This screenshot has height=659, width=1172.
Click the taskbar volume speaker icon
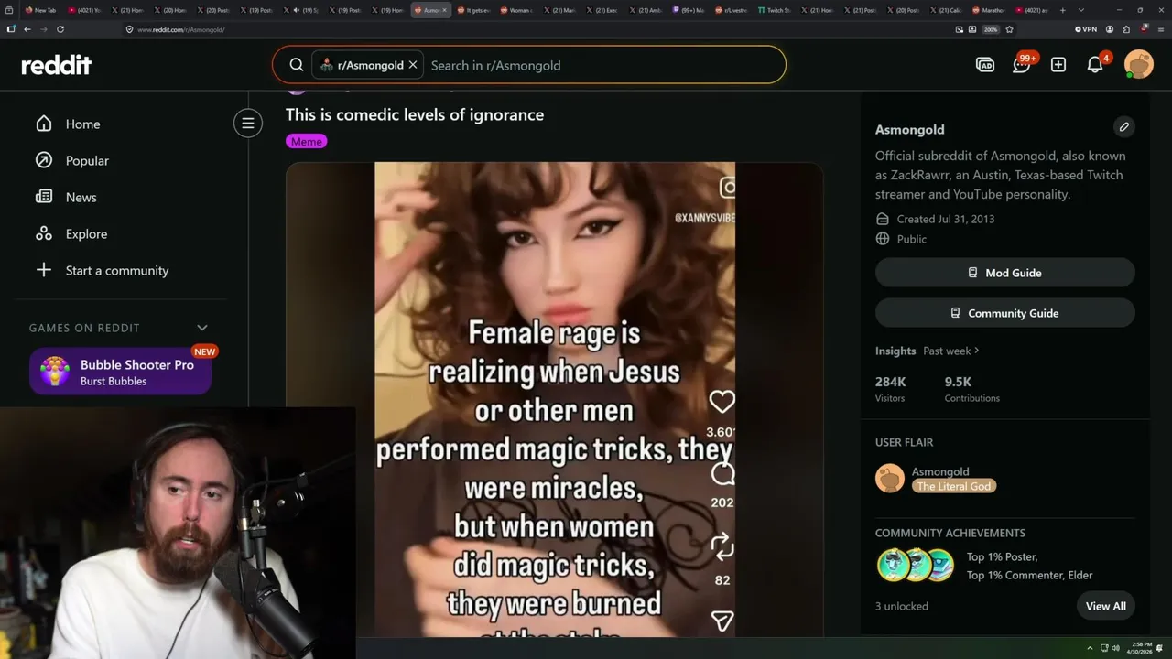[x=1116, y=648]
